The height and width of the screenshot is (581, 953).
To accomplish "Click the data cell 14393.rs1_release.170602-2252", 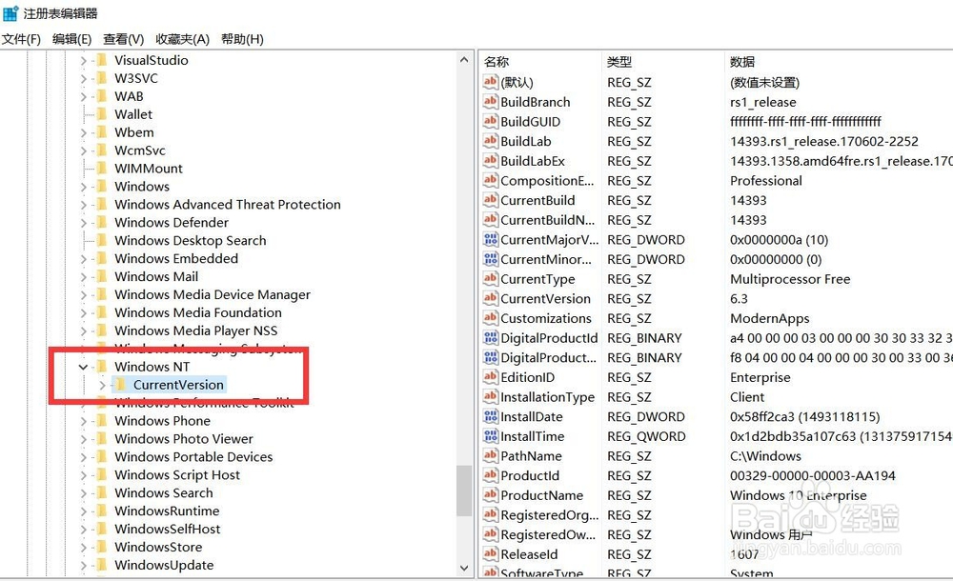I will coord(824,141).
